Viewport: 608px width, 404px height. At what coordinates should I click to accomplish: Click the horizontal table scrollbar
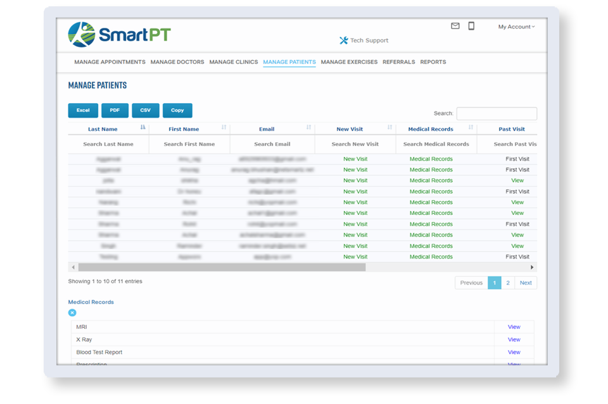point(222,267)
